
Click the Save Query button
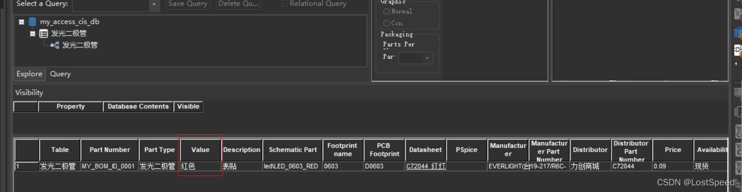[188, 4]
